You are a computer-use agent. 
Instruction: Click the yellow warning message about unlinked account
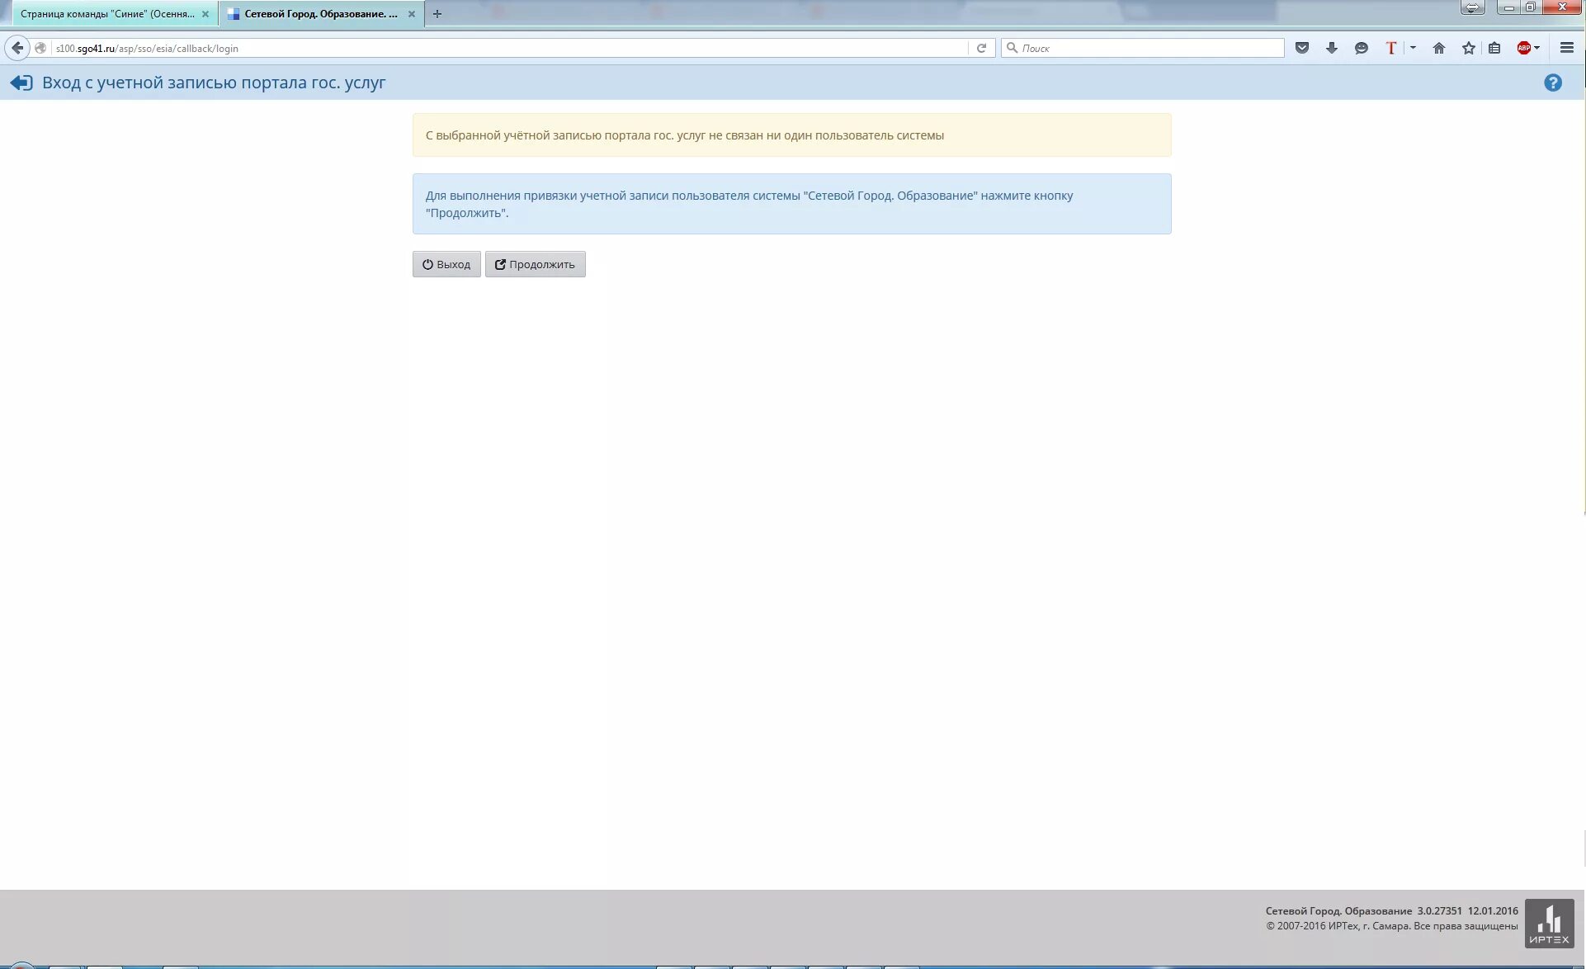(792, 135)
